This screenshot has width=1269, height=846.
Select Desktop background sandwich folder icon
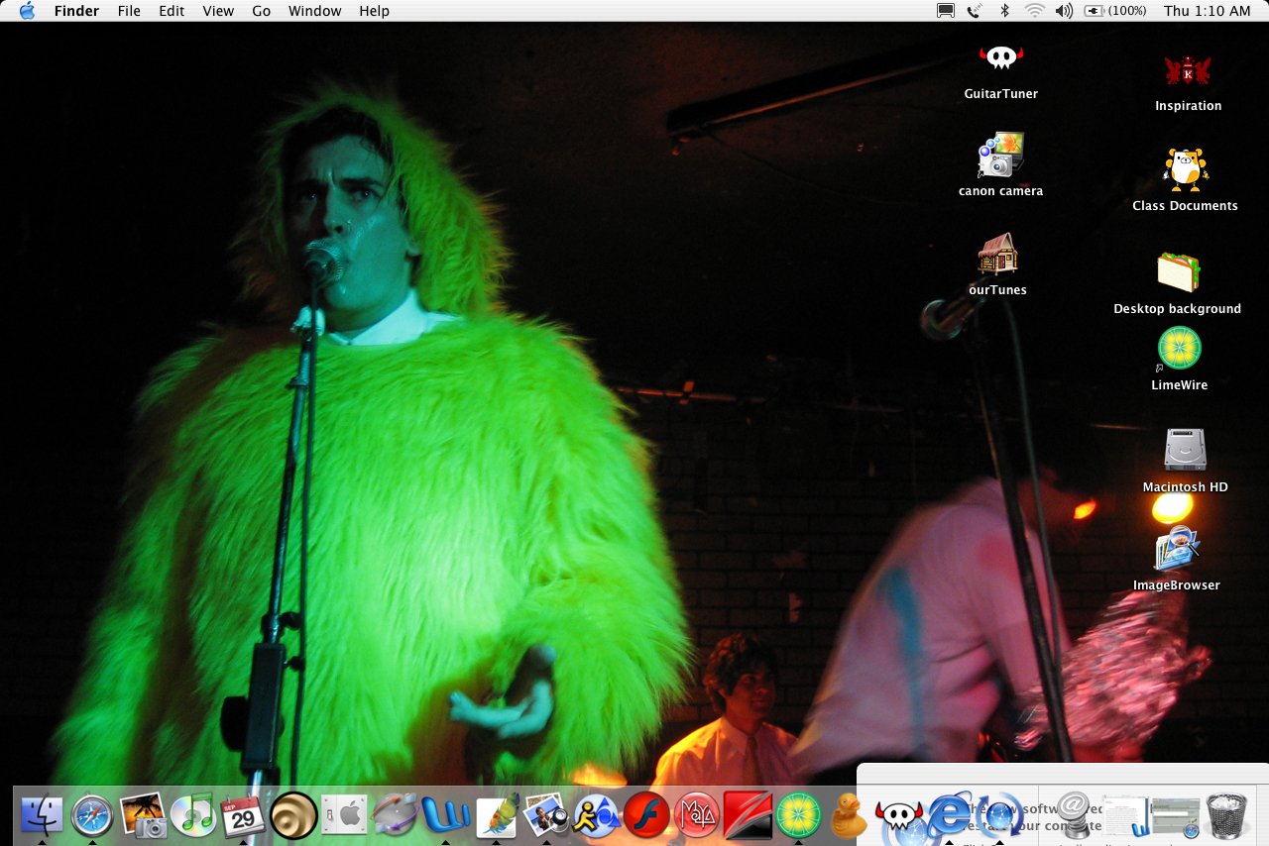(x=1178, y=271)
